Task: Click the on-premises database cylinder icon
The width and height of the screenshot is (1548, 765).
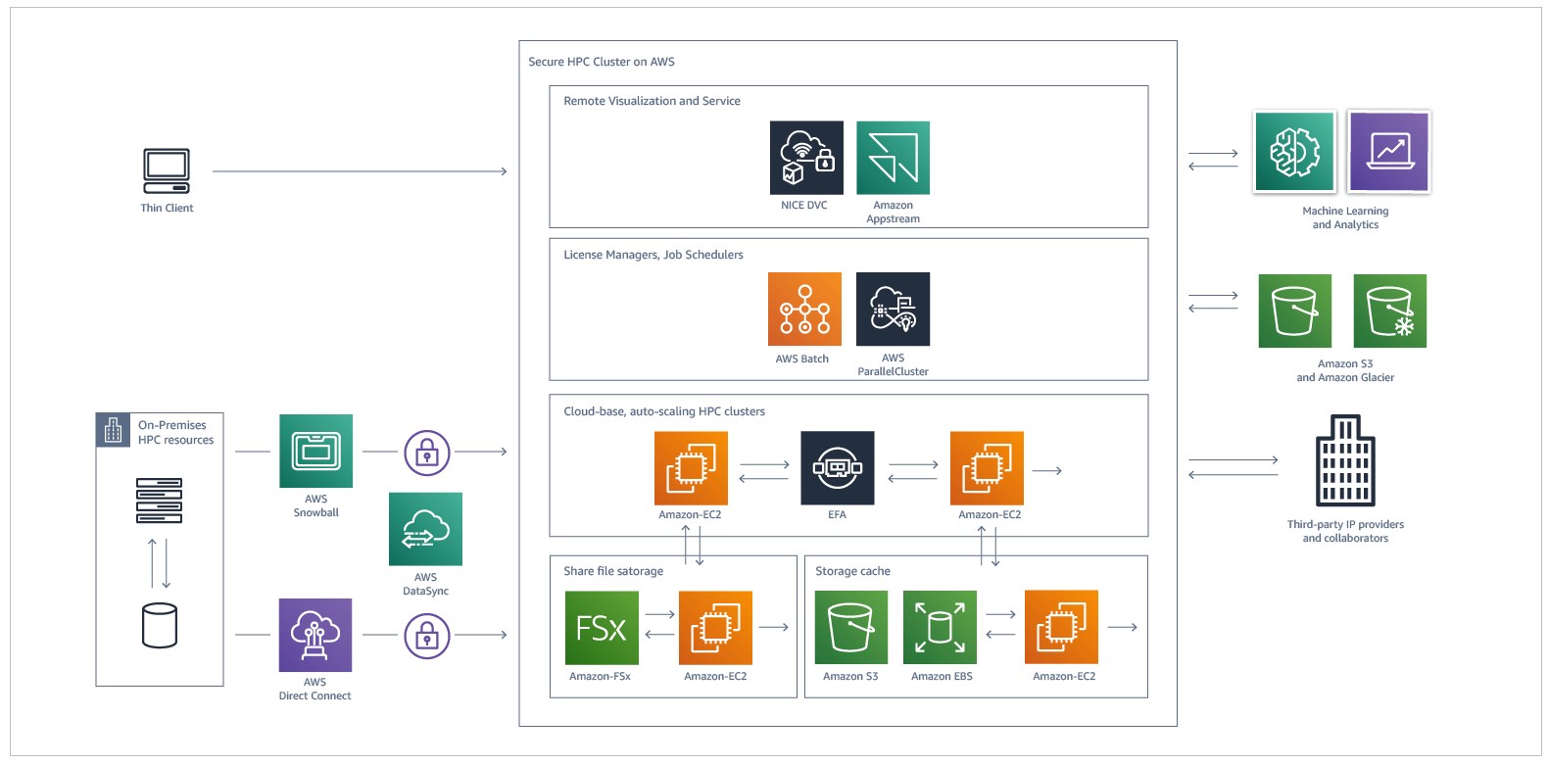Action: click(x=160, y=626)
